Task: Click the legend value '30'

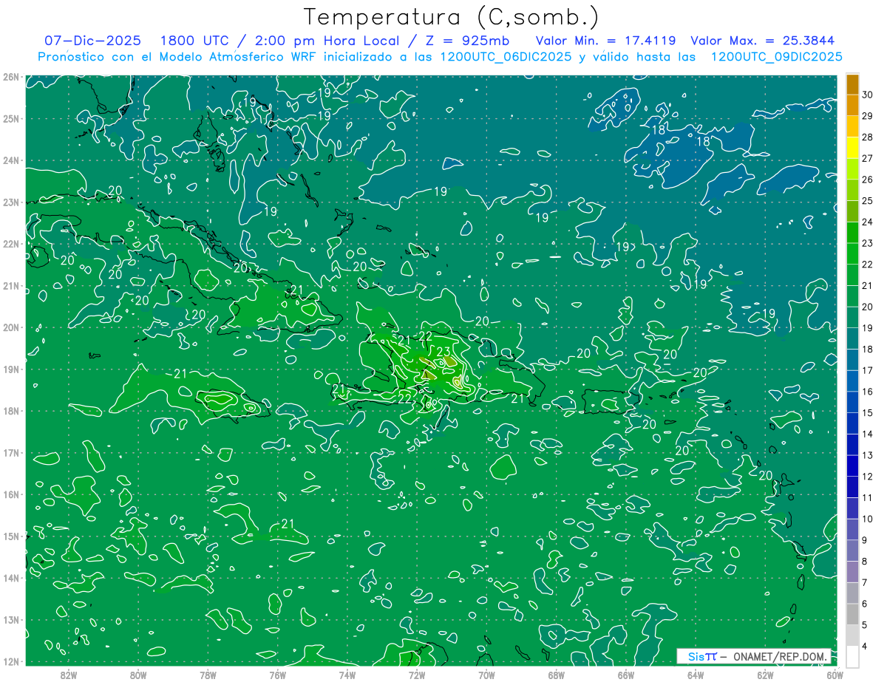Action: [867, 95]
